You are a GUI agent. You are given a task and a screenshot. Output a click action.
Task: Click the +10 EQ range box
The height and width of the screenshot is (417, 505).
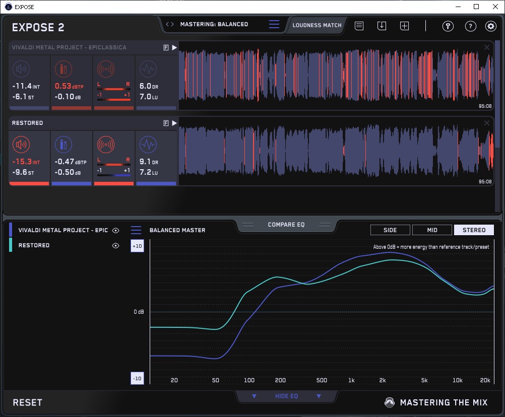click(x=137, y=246)
